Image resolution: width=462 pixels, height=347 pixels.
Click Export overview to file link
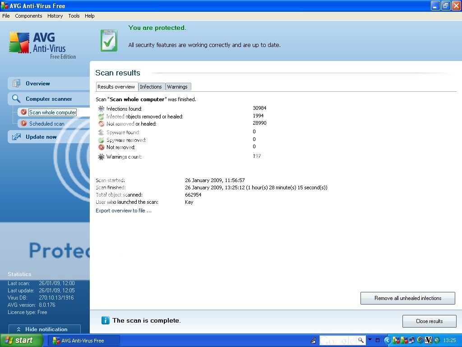click(x=124, y=211)
